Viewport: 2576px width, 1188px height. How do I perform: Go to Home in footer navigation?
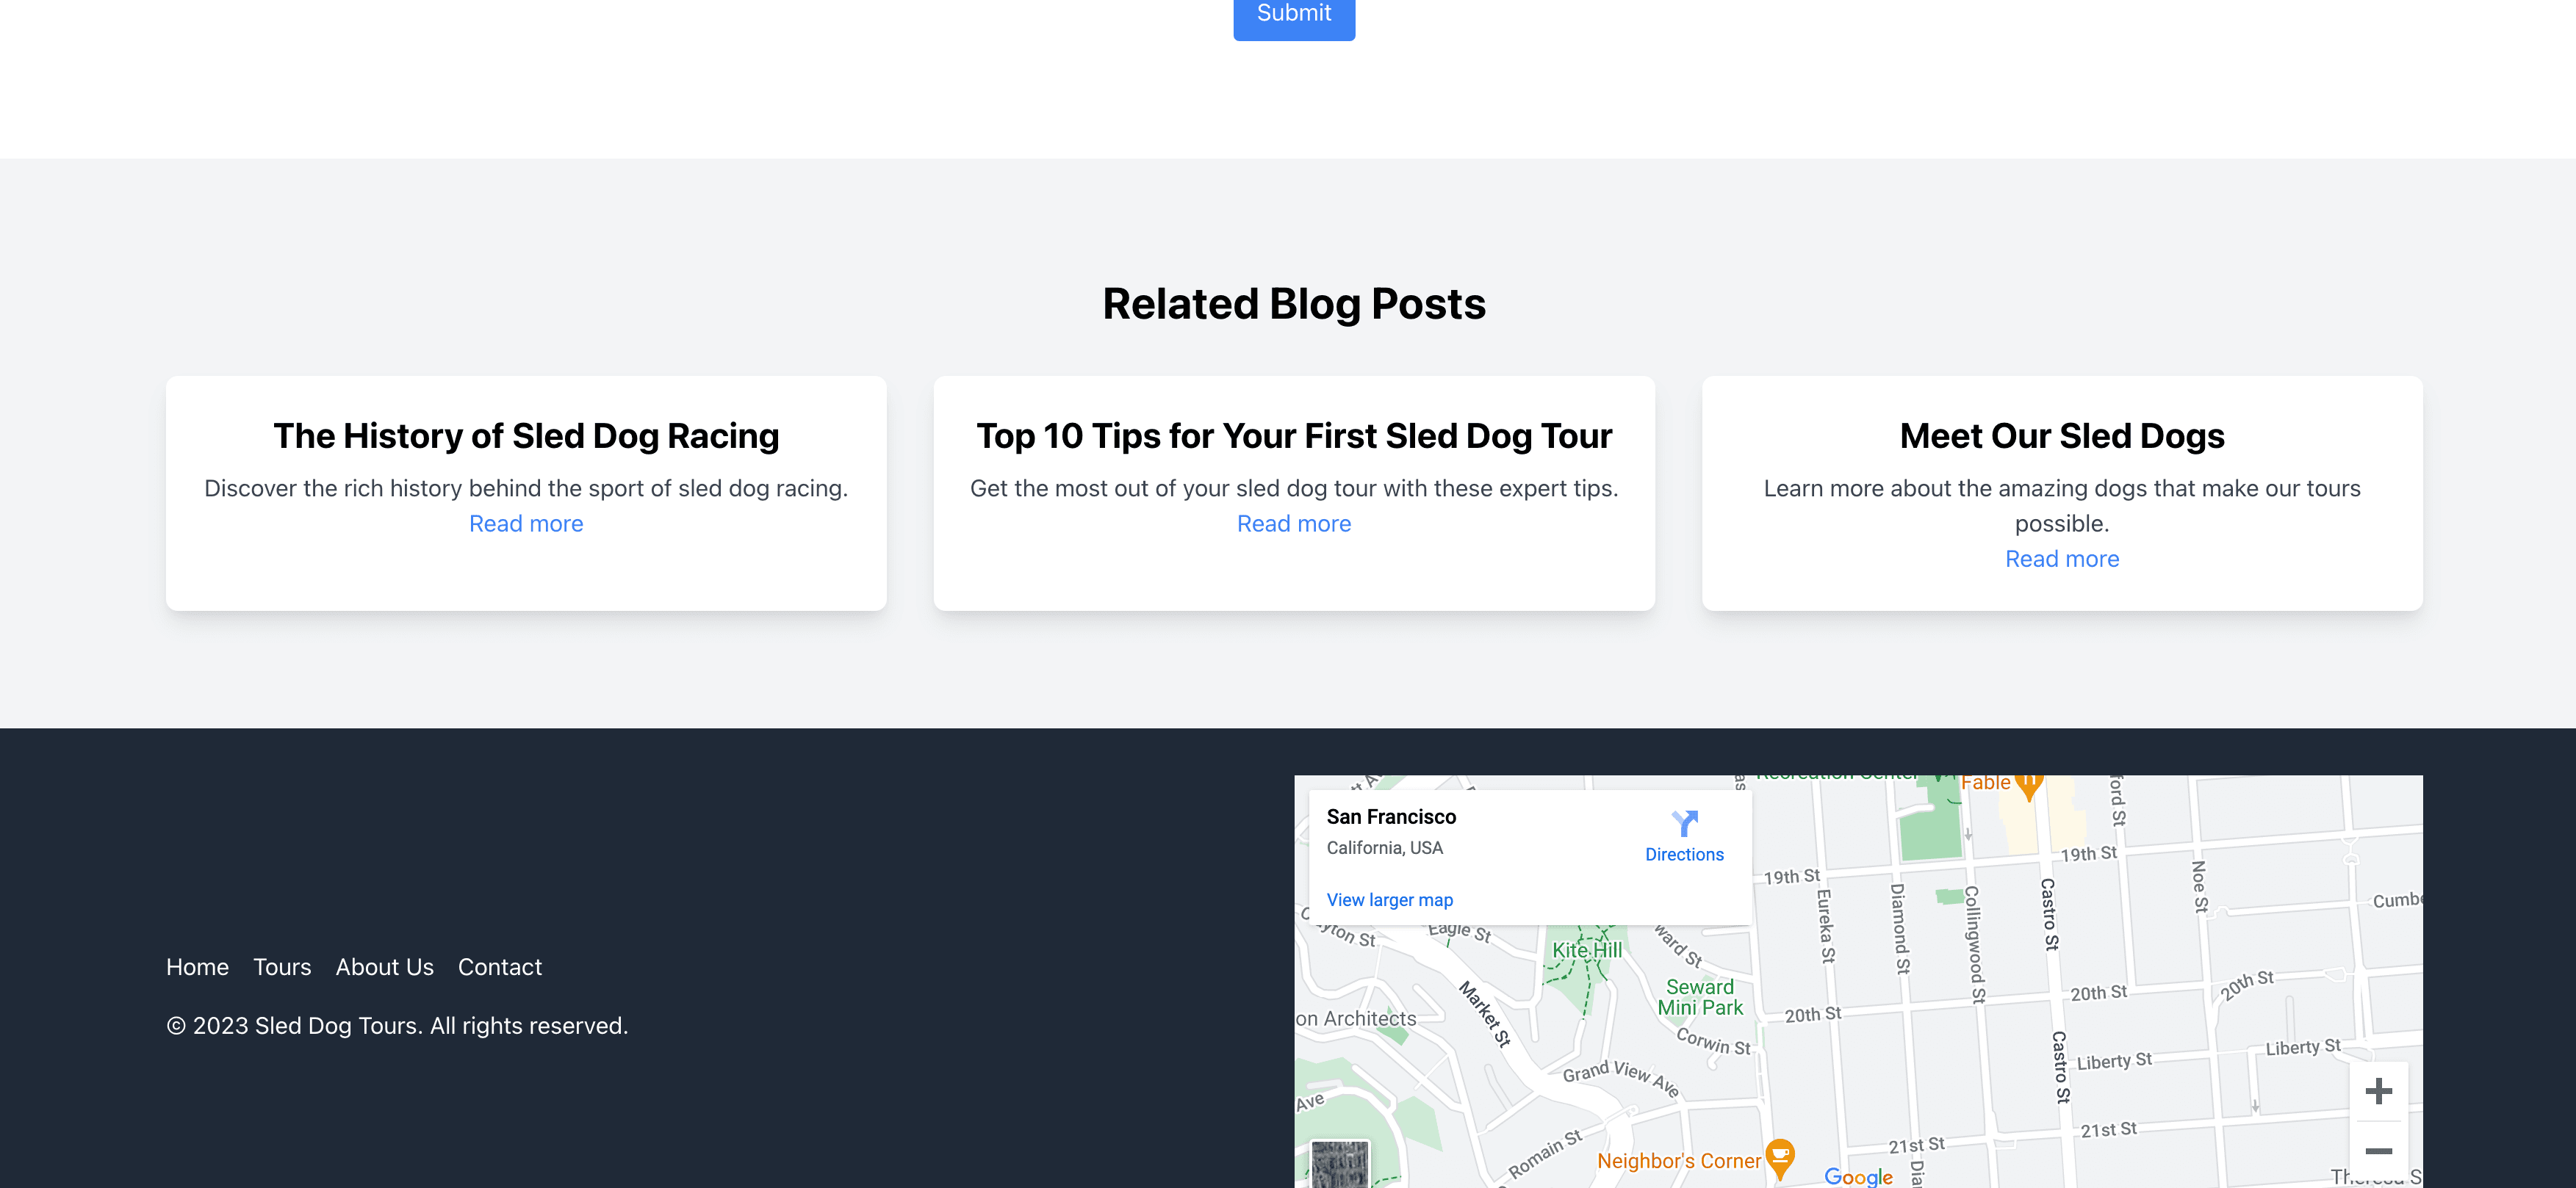tap(197, 967)
